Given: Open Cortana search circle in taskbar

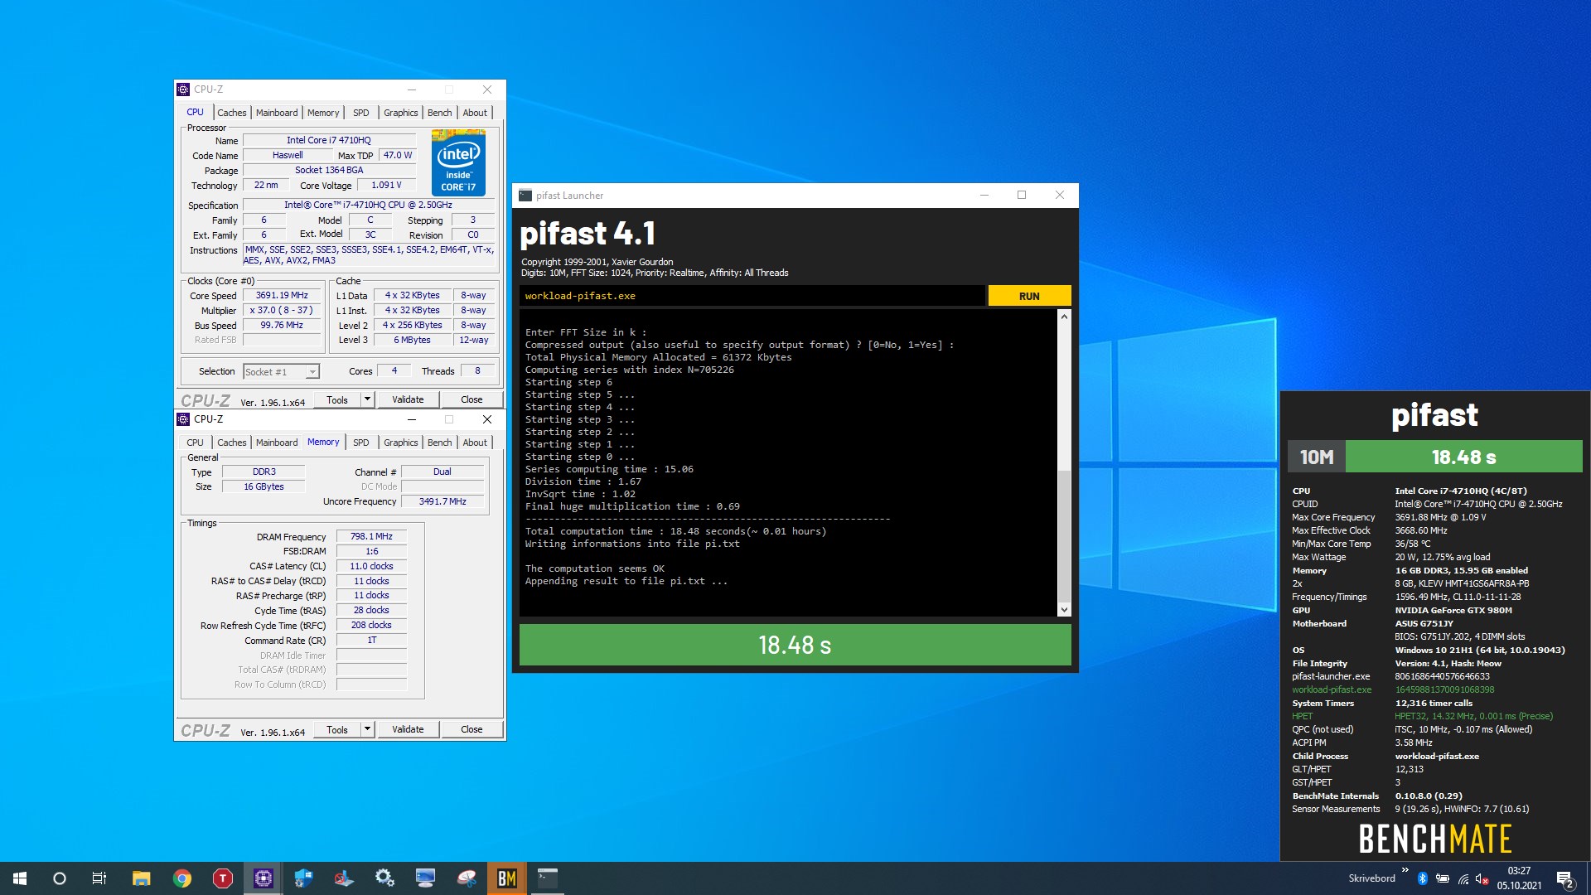Looking at the screenshot, I should pos(60,878).
